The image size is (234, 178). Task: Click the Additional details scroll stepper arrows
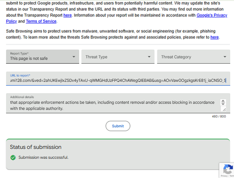(x=223, y=103)
